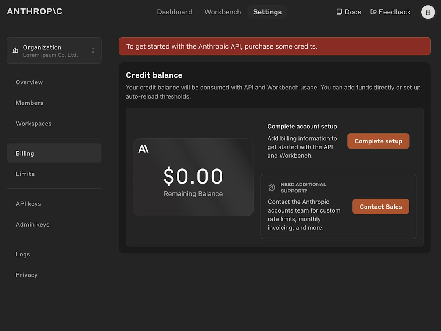441x331 pixels.
Task: Click the Complete account setup heading
Action: click(x=302, y=126)
